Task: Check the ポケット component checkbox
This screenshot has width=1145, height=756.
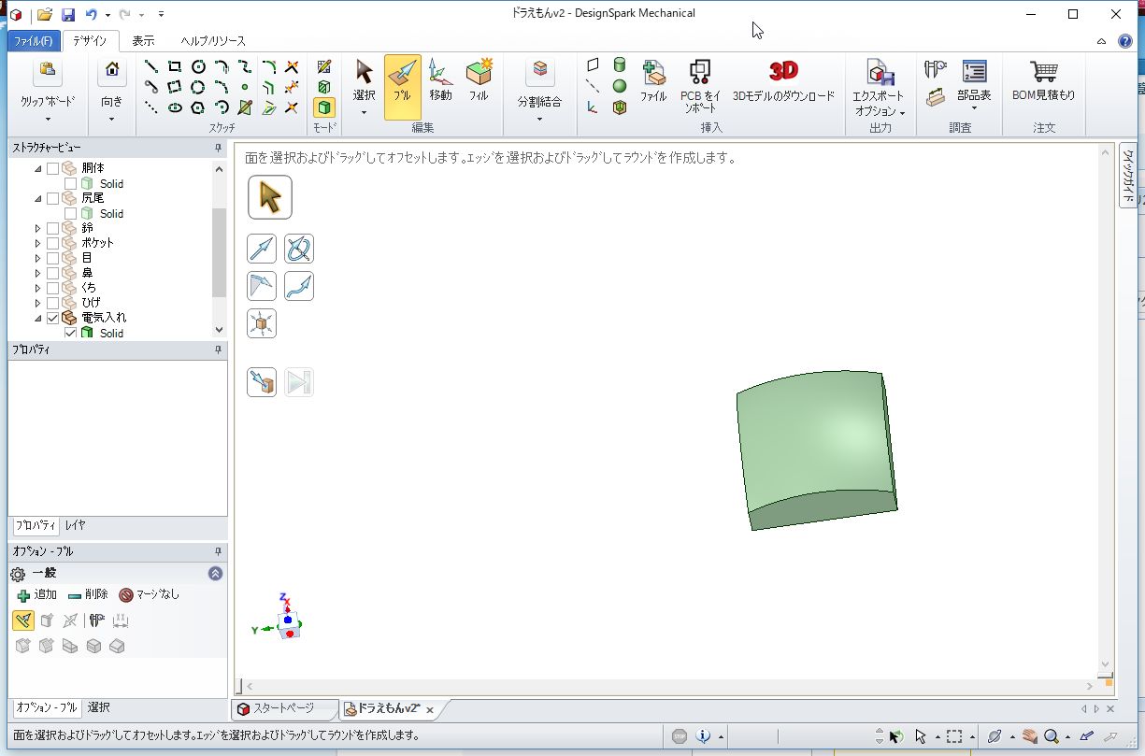Action: (52, 244)
